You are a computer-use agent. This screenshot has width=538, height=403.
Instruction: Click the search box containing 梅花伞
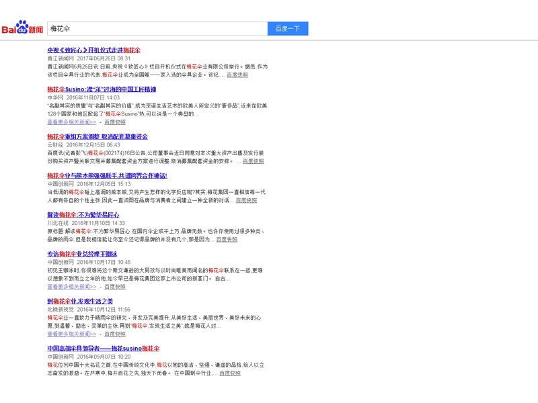157,29
